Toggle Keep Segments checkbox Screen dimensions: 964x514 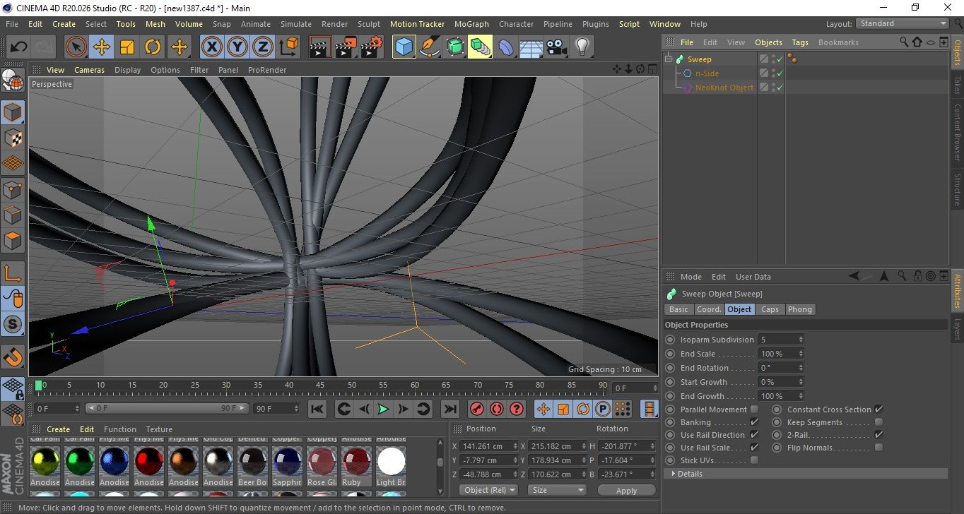(878, 422)
